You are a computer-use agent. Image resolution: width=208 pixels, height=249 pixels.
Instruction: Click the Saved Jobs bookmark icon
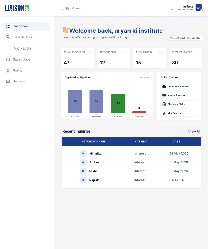pyautogui.click(x=8, y=60)
